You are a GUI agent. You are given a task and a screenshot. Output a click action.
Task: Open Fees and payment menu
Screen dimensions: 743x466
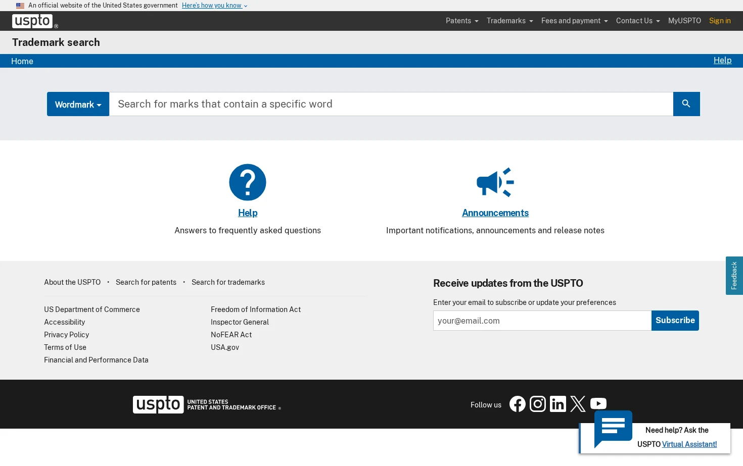pyautogui.click(x=575, y=21)
